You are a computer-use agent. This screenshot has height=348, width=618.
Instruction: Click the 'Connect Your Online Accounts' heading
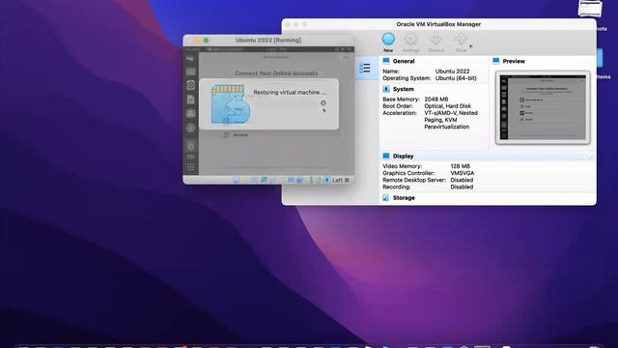[x=276, y=73]
